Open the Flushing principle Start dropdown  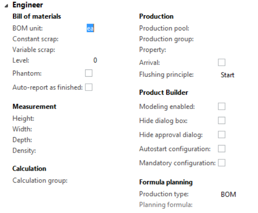point(228,75)
